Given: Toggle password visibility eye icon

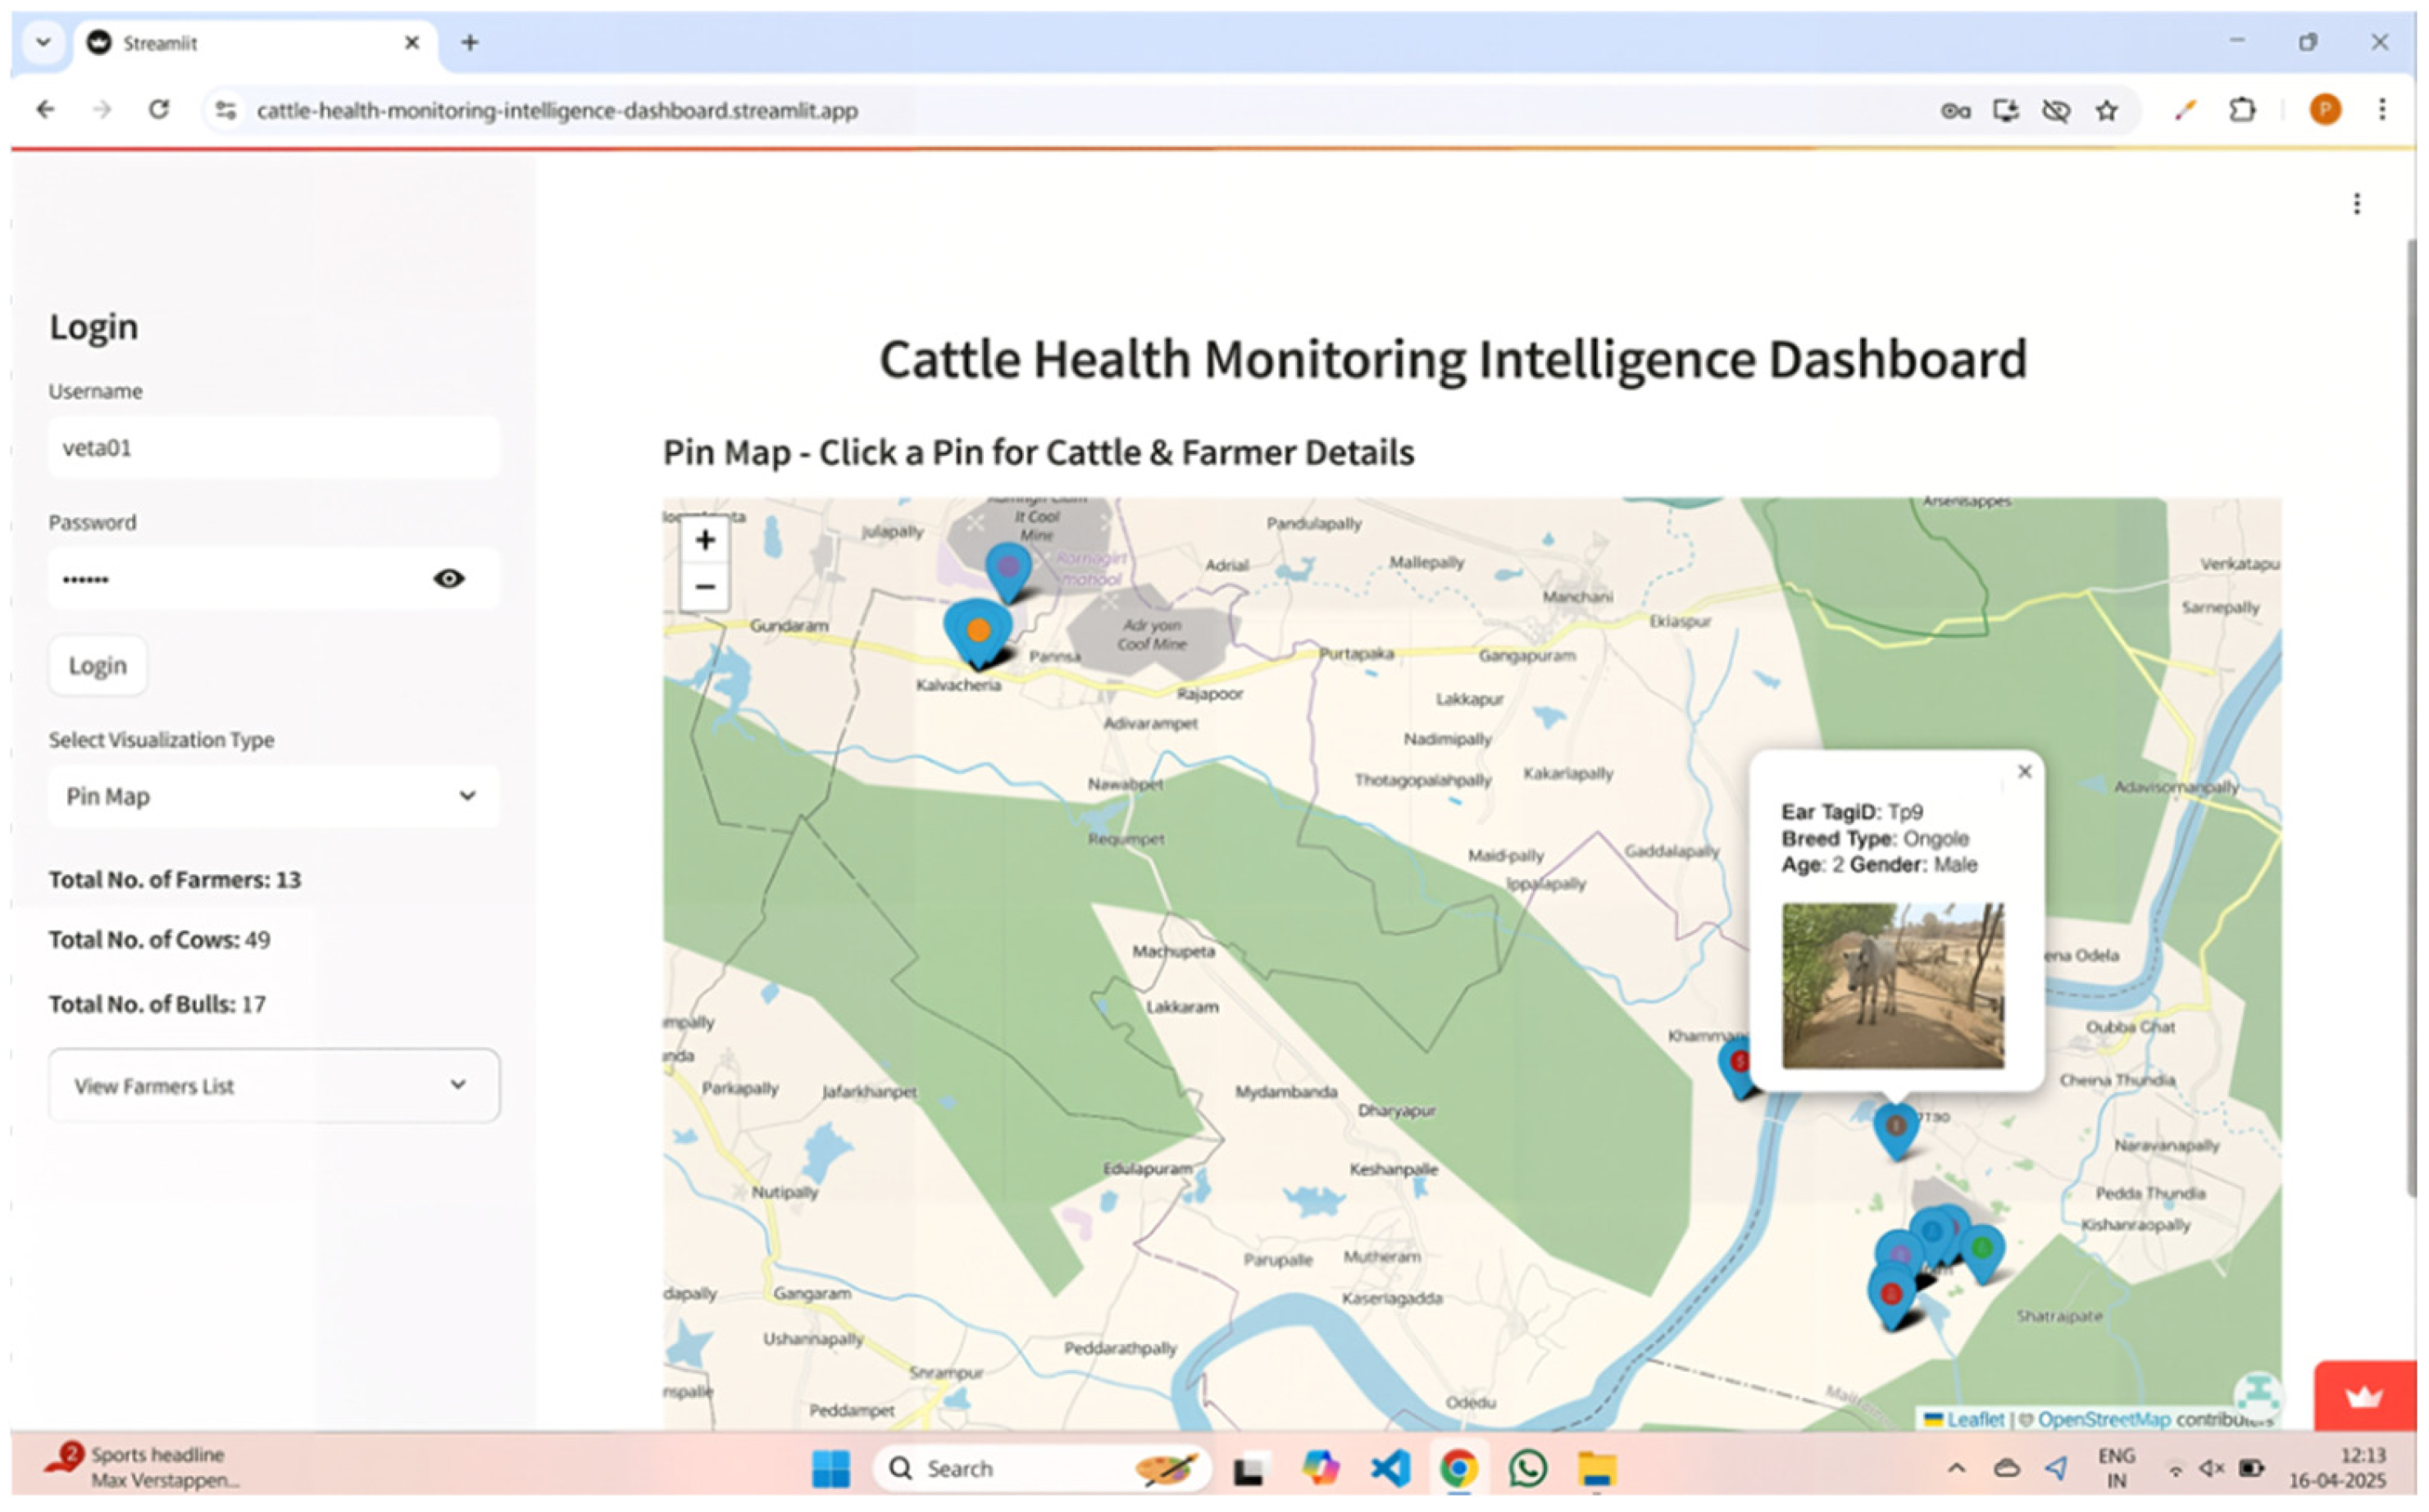Looking at the screenshot, I should 448,579.
